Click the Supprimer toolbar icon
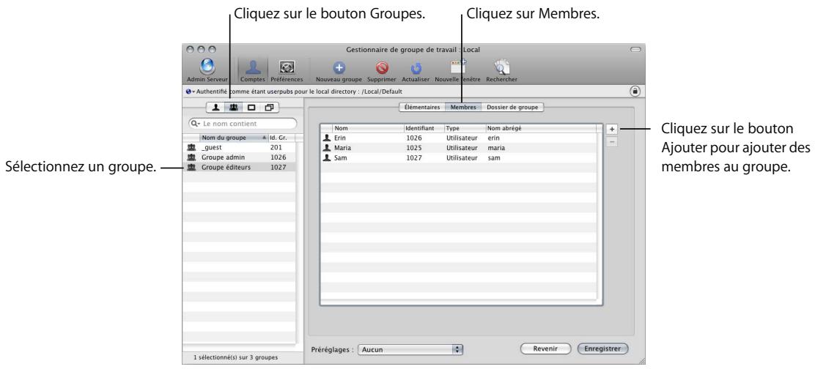The width and height of the screenshot is (815, 369). coord(382,70)
